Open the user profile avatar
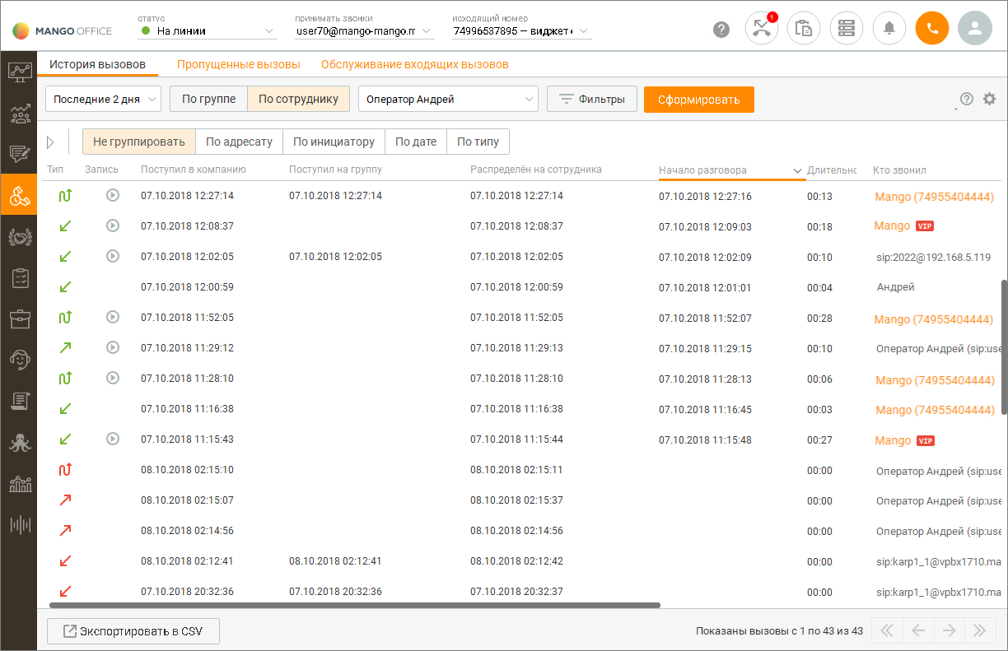This screenshot has width=1008, height=651. (x=975, y=29)
